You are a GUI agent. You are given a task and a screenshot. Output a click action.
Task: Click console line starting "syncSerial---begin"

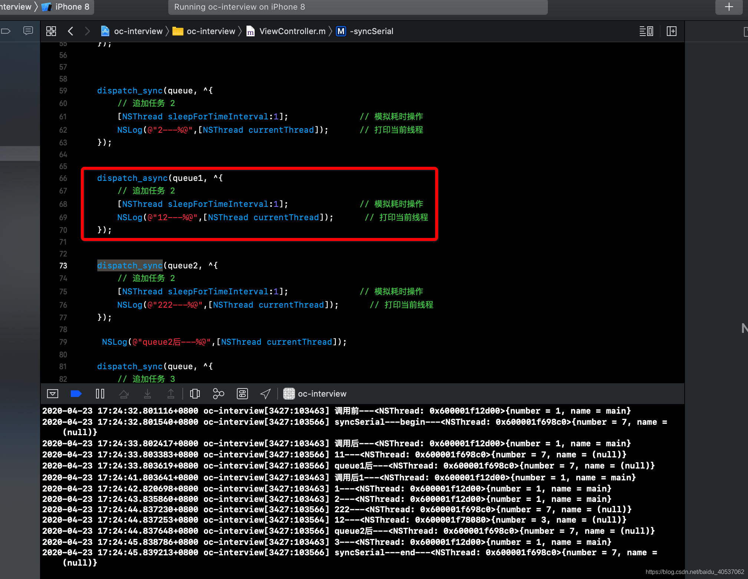tap(355, 427)
